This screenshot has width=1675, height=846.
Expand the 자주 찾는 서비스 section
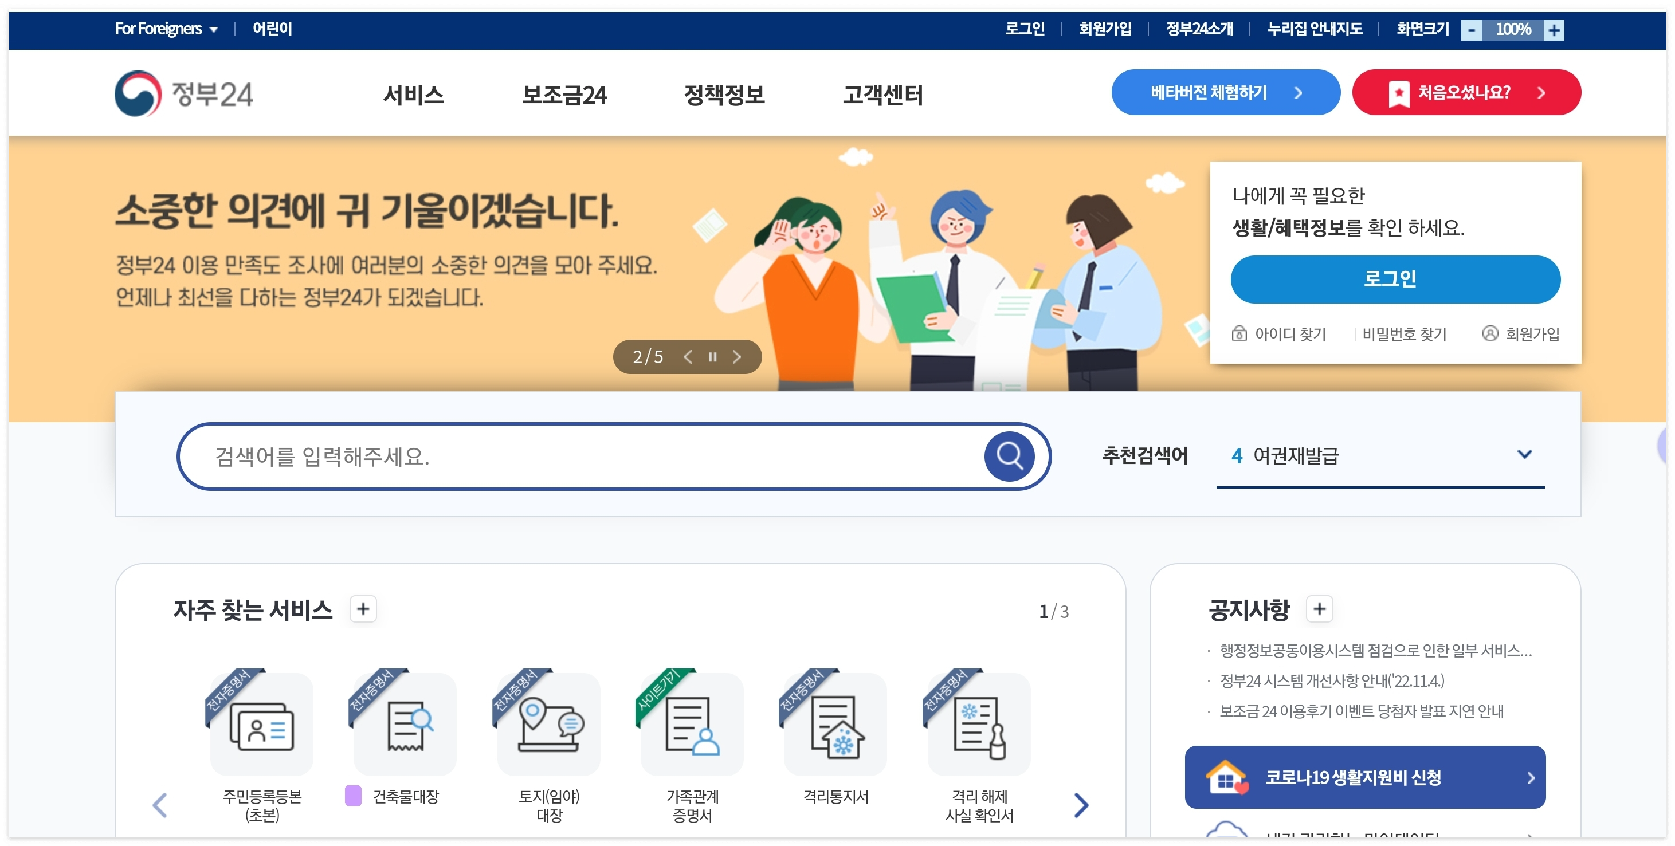pos(362,609)
